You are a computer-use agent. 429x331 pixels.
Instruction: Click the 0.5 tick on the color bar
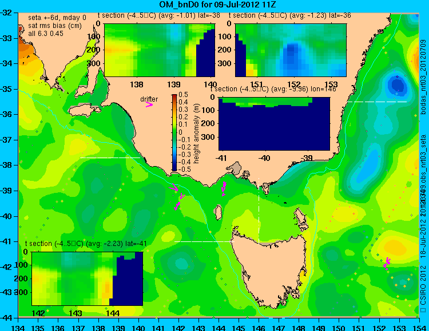click(183, 95)
